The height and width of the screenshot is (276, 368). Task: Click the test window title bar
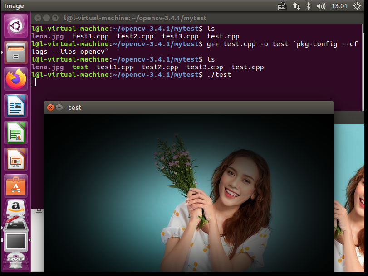pyautogui.click(x=188, y=107)
